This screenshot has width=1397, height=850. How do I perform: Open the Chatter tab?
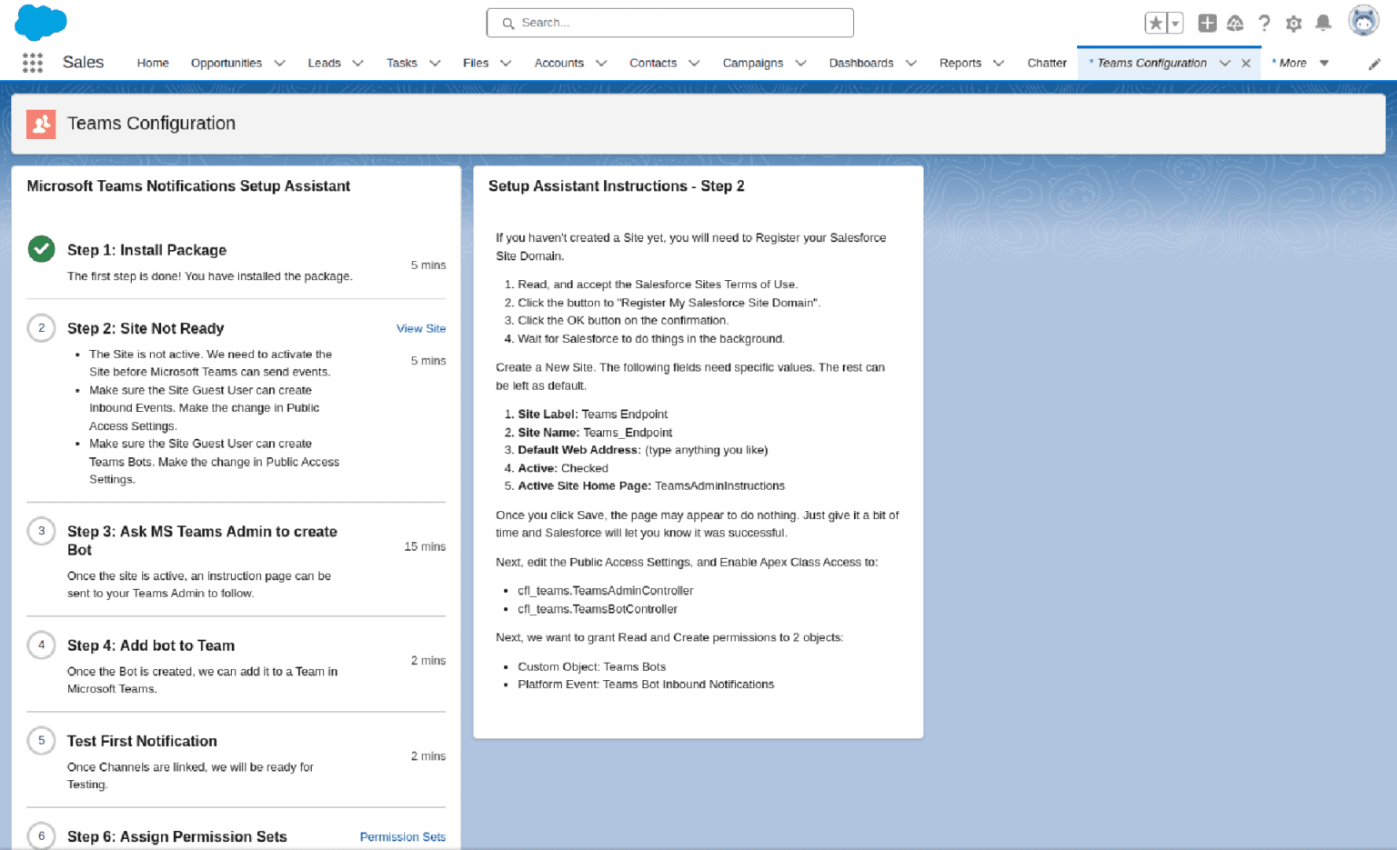1047,63
